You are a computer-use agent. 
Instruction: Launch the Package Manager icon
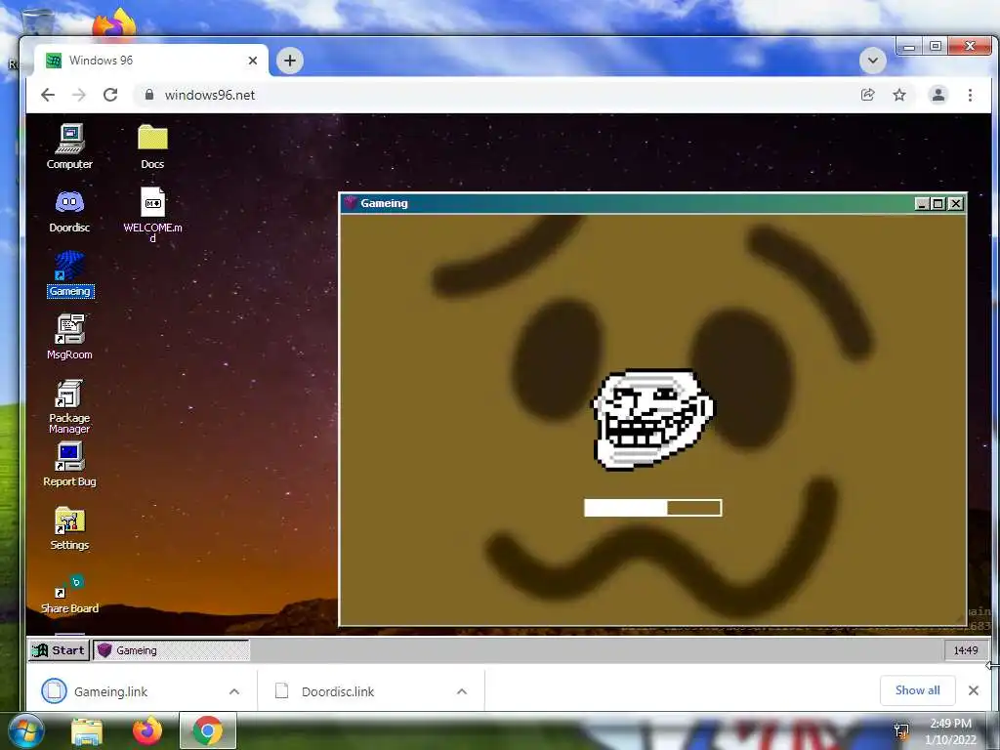(69, 406)
